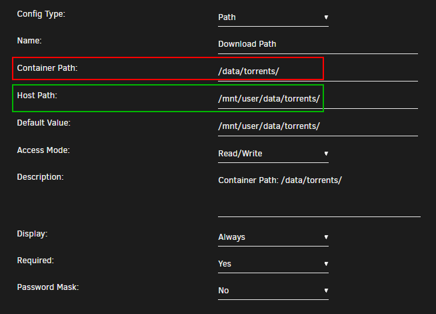The image size is (436, 314).
Task: Click the Default Value input field
Action: coord(317,126)
